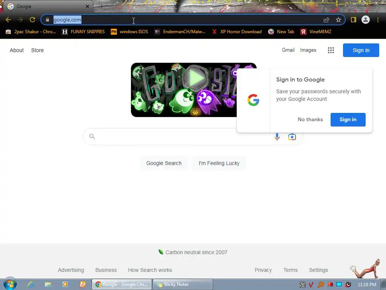
Task: Open the Advertising footer link
Action: (71, 270)
